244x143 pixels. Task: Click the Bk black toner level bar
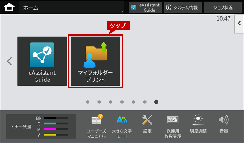tap(56, 118)
